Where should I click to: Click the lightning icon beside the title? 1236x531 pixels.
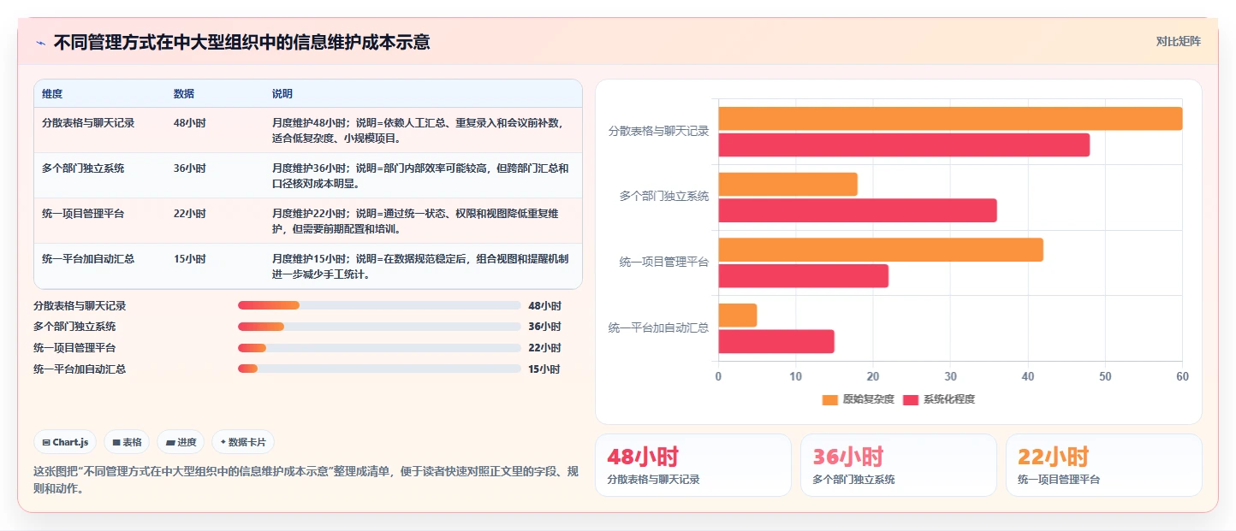(40, 42)
